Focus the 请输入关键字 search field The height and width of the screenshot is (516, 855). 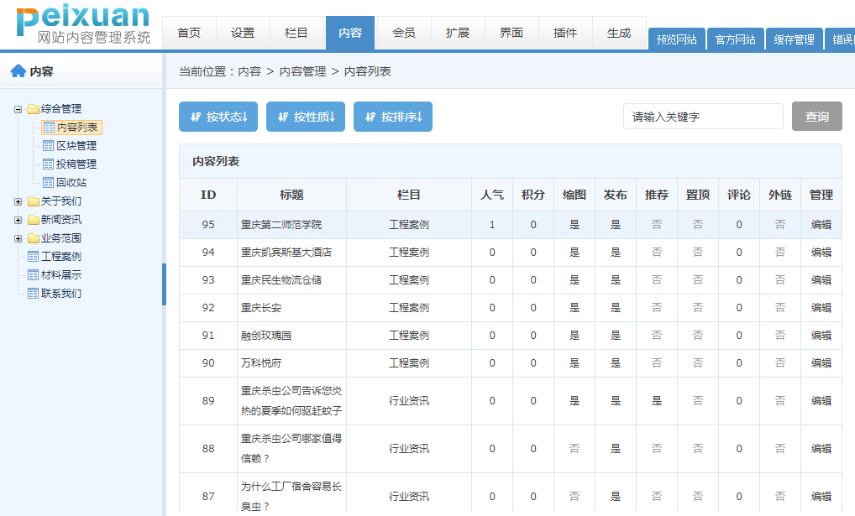click(x=702, y=117)
